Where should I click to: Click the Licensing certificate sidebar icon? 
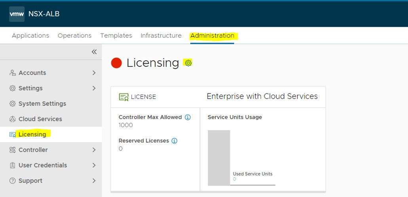pyautogui.click(x=13, y=135)
